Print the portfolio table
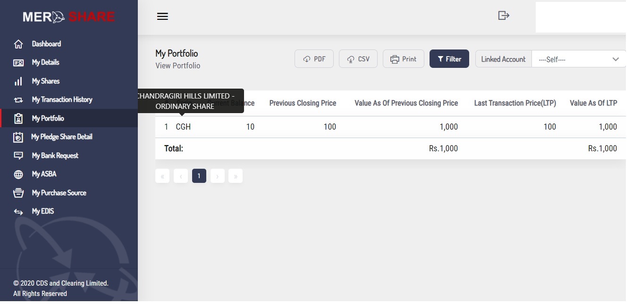 pyautogui.click(x=403, y=59)
